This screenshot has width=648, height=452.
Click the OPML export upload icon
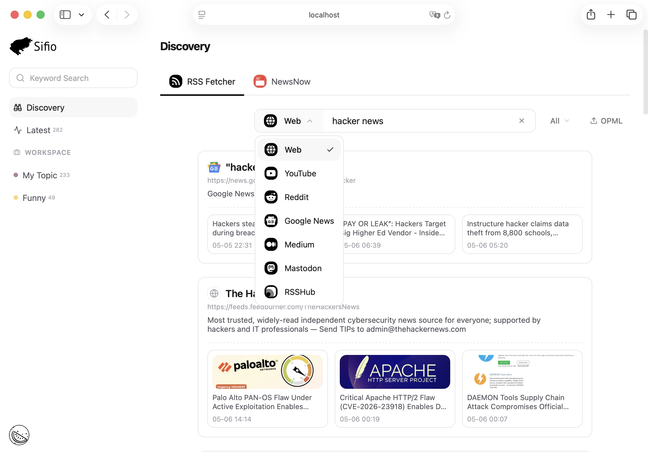(x=594, y=121)
